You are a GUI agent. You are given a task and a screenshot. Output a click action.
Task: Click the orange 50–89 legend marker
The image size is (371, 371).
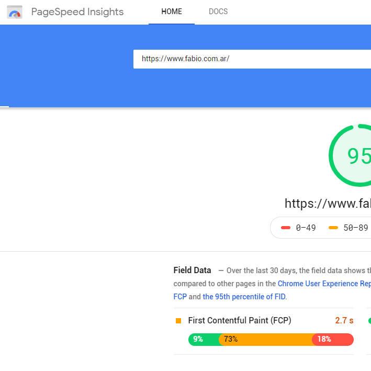pyautogui.click(x=333, y=228)
